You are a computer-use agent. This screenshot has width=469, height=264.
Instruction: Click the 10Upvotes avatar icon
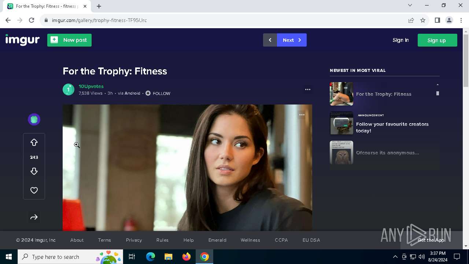coord(69,89)
